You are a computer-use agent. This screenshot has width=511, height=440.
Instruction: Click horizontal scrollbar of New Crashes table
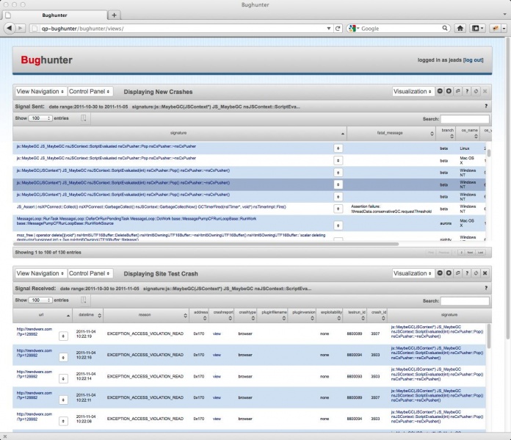point(206,244)
